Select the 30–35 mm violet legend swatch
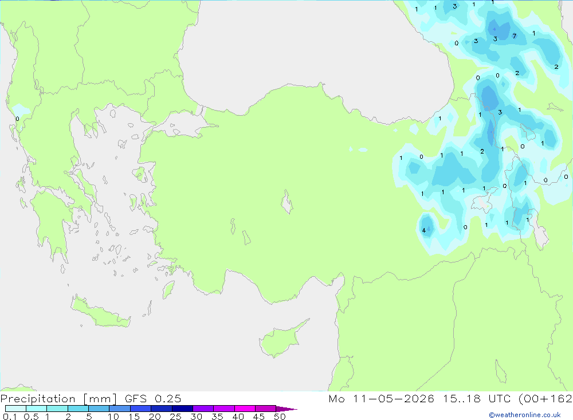The height and width of the screenshot is (420, 573). (203, 409)
